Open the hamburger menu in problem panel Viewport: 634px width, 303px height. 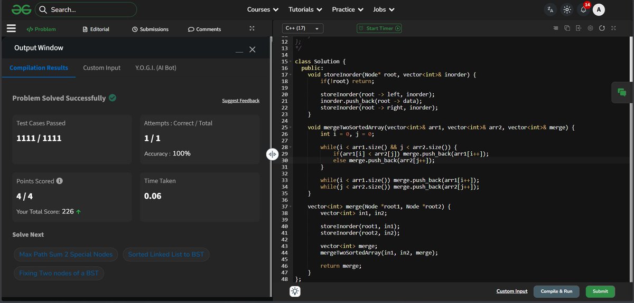(x=11, y=29)
